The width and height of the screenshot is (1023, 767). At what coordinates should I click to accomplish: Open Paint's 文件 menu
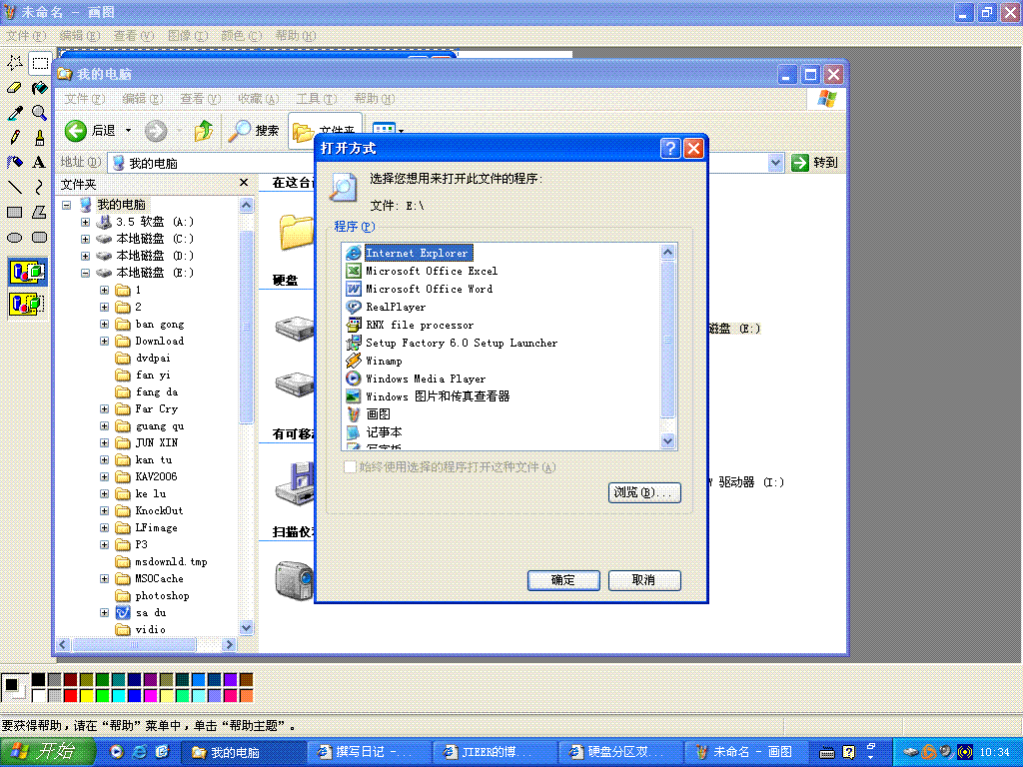(27, 36)
